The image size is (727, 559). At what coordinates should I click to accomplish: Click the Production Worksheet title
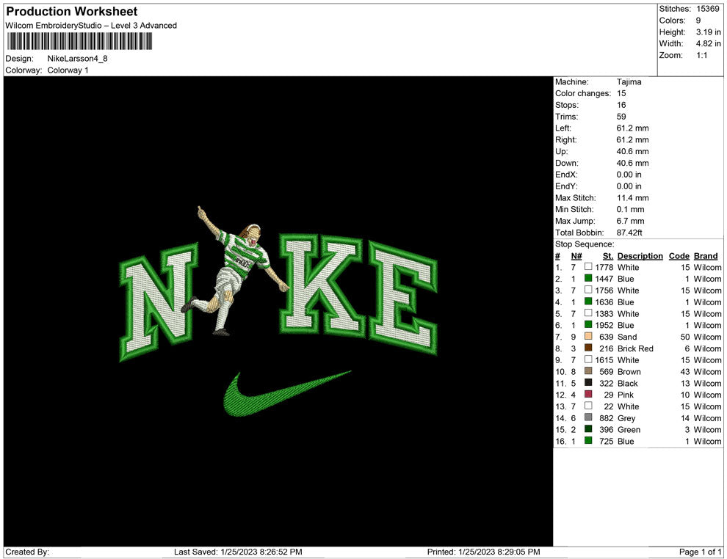pyautogui.click(x=72, y=12)
